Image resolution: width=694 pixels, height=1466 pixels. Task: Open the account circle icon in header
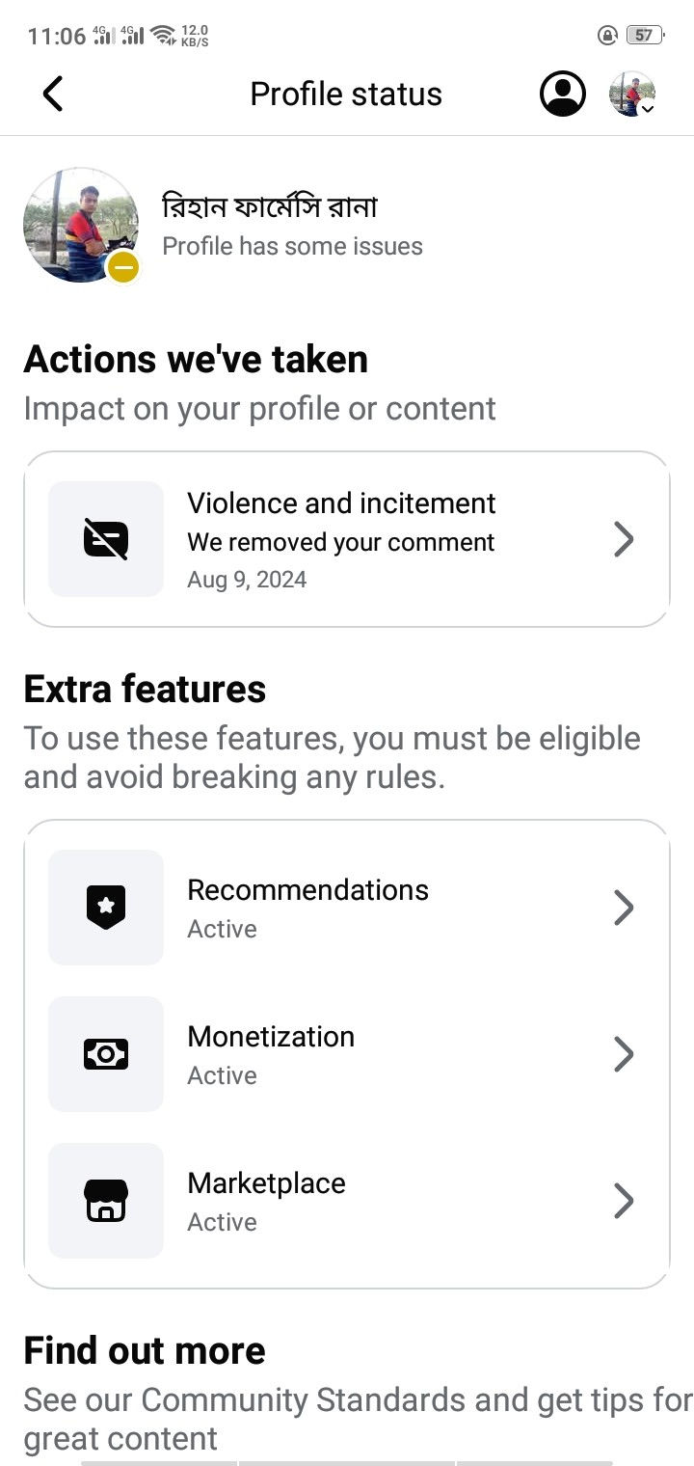point(562,94)
